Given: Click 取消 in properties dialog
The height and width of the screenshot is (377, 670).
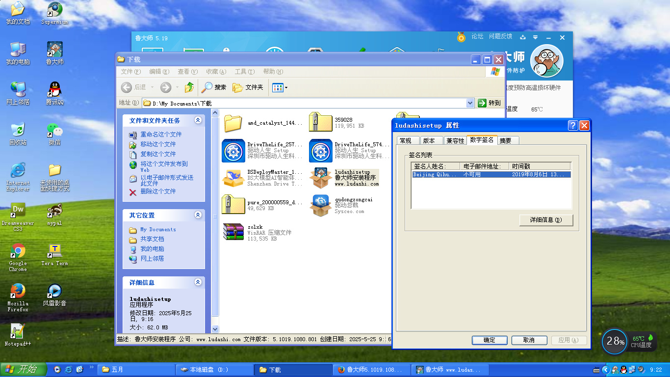Looking at the screenshot, I should coord(529,340).
